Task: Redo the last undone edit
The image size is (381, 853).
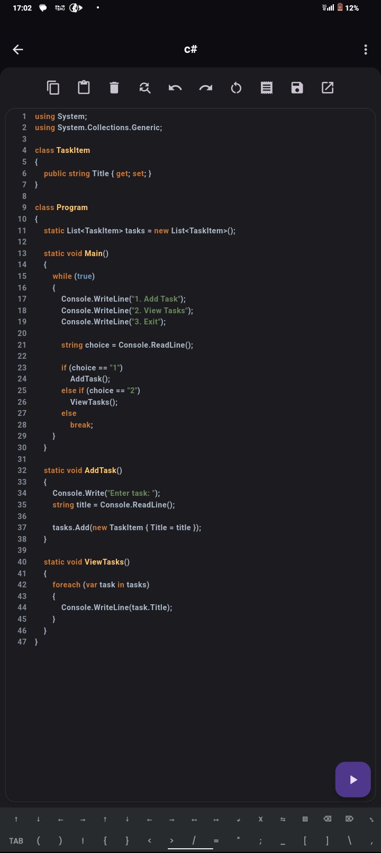Action: [205, 88]
